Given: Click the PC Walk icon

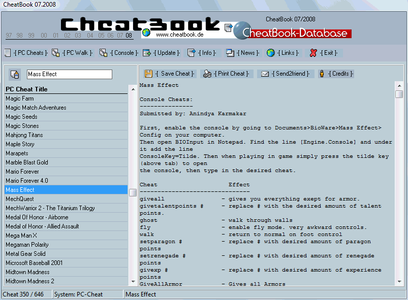Looking at the screenshot, I should click(x=55, y=53).
